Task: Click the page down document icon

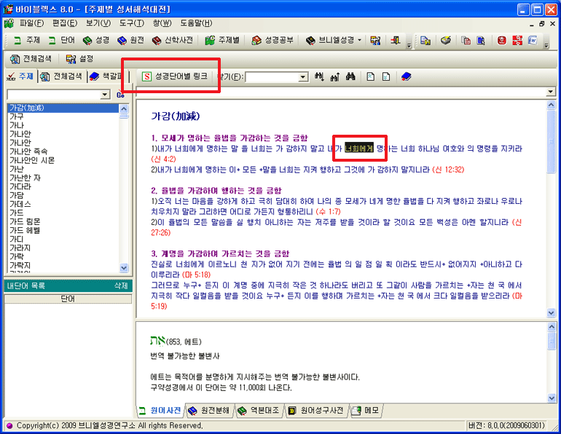Action: (x=386, y=76)
